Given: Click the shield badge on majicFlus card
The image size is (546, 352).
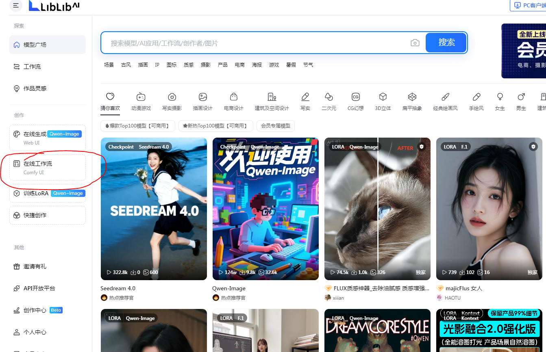Looking at the screenshot, I should point(533,147).
